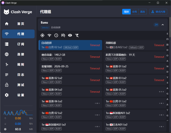Viewport: 171px width, 133px height.
Task: Open the 连接 connections globe page
Action: tap(18, 54)
